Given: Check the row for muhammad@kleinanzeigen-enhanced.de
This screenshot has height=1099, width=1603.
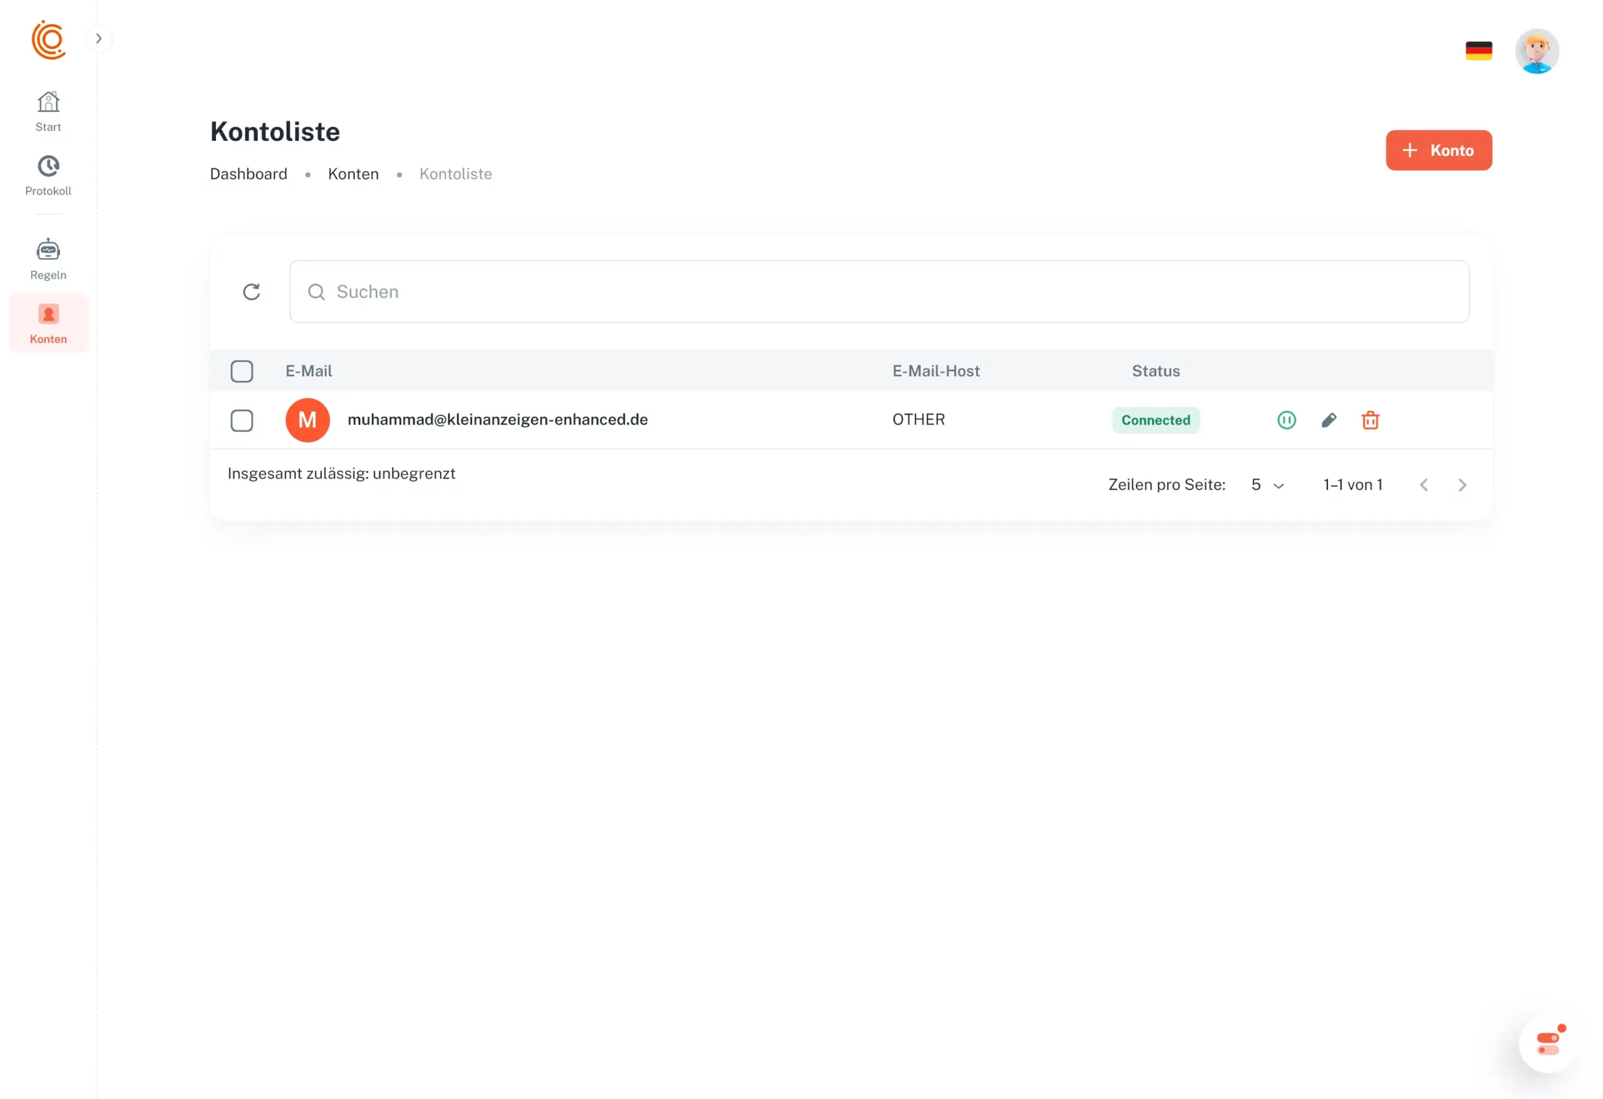Looking at the screenshot, I should tap(242, 420).
